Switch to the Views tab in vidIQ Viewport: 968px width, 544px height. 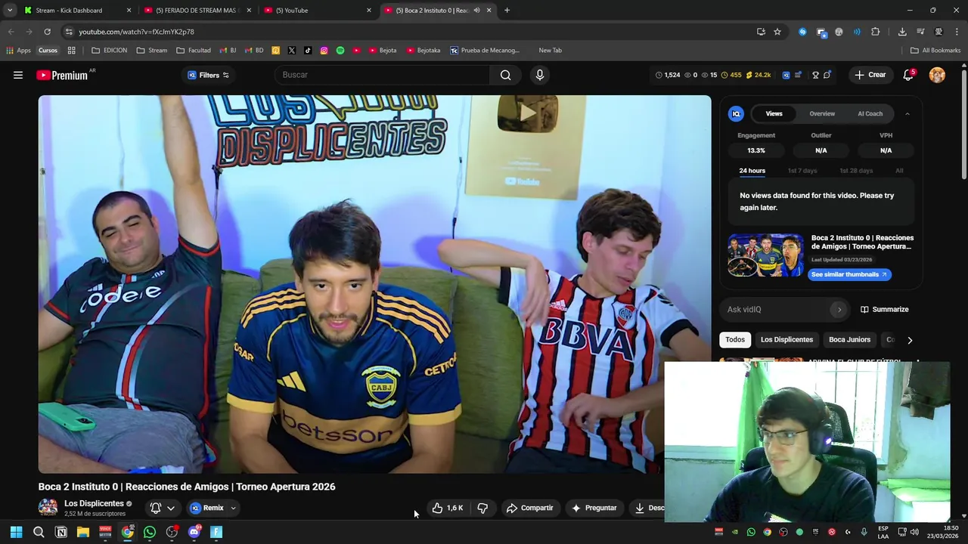tap(774, 113)
